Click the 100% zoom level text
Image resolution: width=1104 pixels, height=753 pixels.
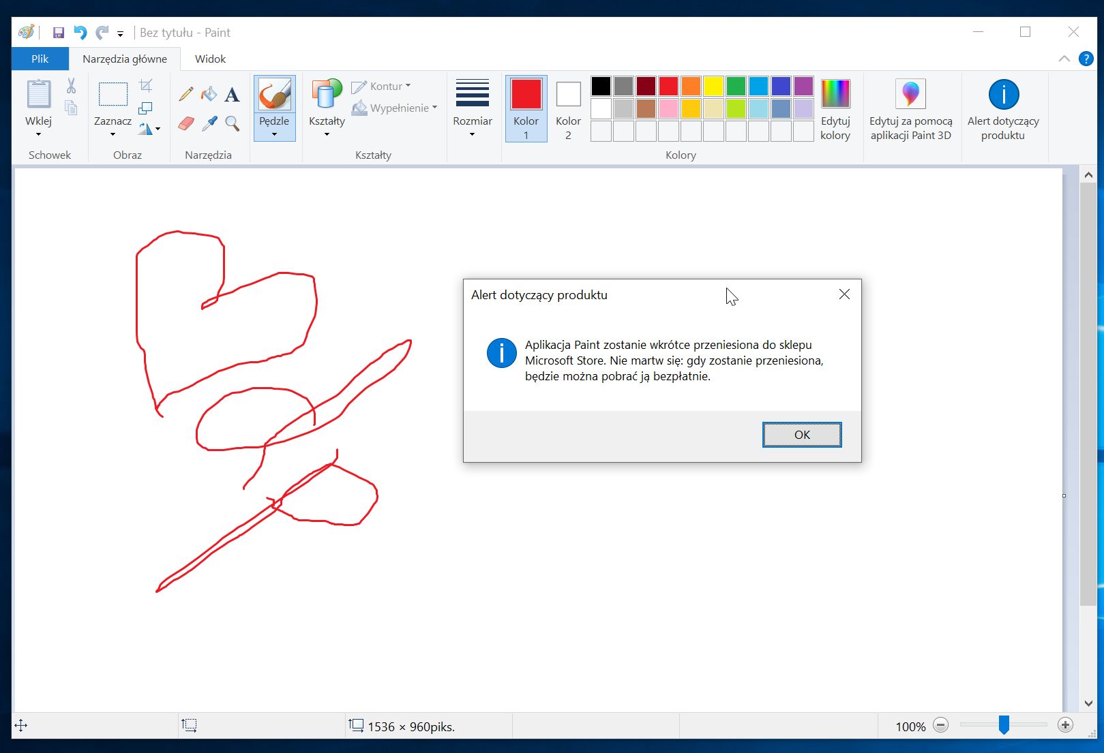coord(910,727)
